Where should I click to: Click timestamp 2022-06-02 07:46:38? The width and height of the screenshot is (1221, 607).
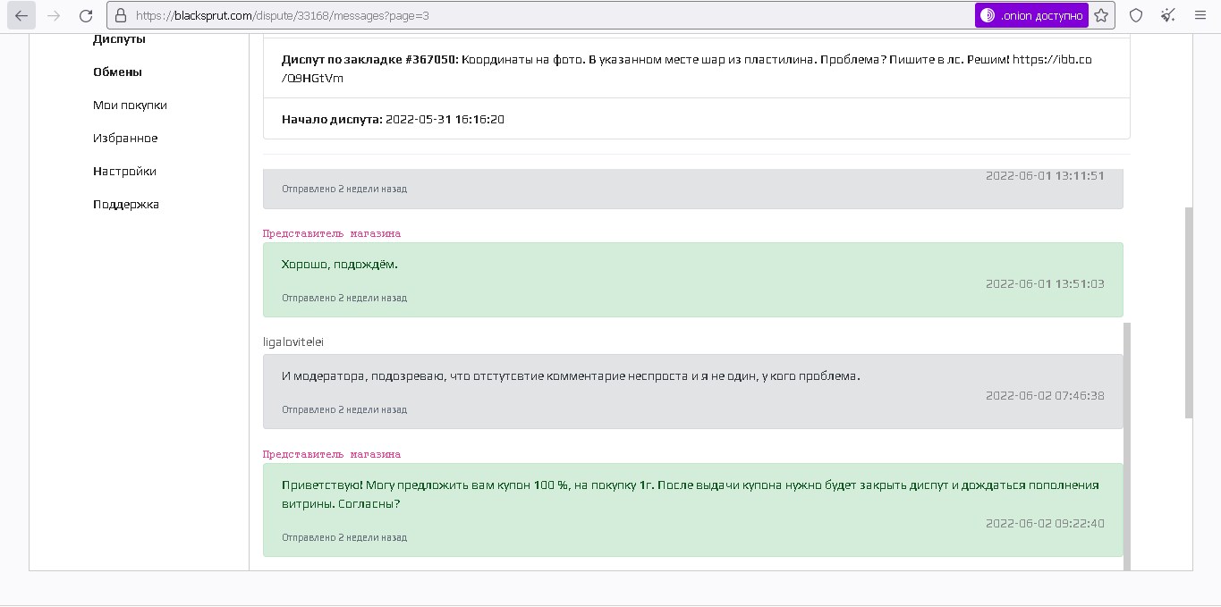(1045, 396)
